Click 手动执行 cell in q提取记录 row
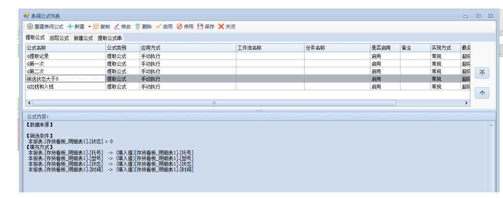The width and height of the screenshot is (503, 198). point(189,56)
